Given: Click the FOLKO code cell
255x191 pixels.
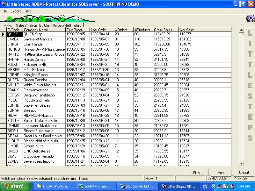Looking at the screenshot, I should [14, 65].
